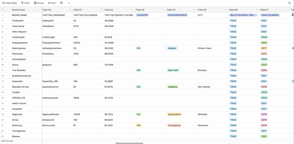Click the Brooklyn city cell
Screen dimensions: 294x144
pyautogui.click(x=212, y=70)
